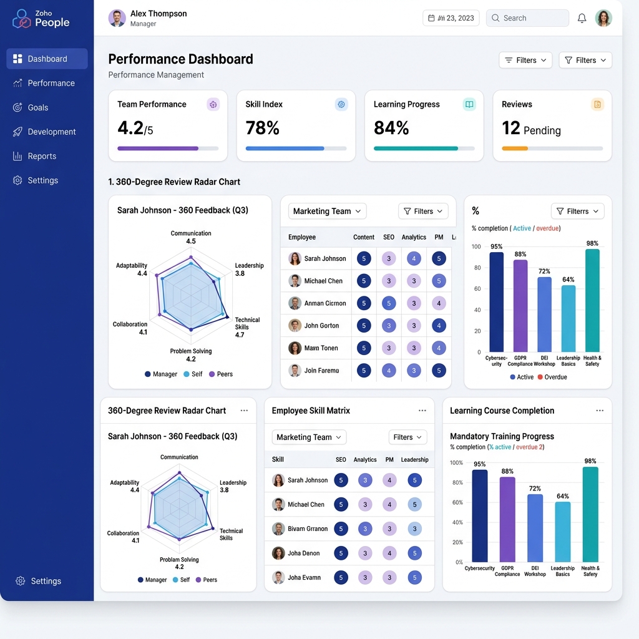The image size is (639, 639).
Task: Open more options for Employee Skill Matrix
Action: click(422, 411)
